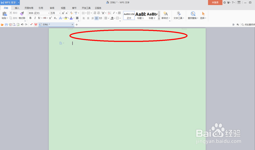Toggle character shading A icon

coord(77,18)
